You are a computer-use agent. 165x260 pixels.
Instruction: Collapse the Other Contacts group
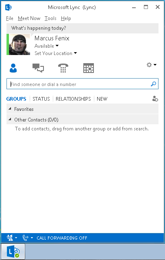(x=10, y=119)
